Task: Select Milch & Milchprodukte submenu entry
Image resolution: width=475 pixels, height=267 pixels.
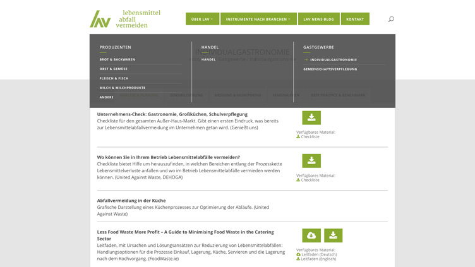Action: (x=123, y=88)
